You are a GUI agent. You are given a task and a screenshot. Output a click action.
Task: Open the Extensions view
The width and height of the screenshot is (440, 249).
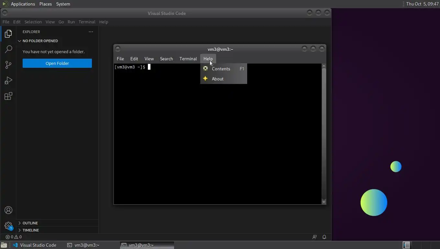(8, 96)
